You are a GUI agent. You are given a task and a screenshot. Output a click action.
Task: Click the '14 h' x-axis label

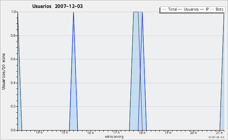click(x=39, y=132)
